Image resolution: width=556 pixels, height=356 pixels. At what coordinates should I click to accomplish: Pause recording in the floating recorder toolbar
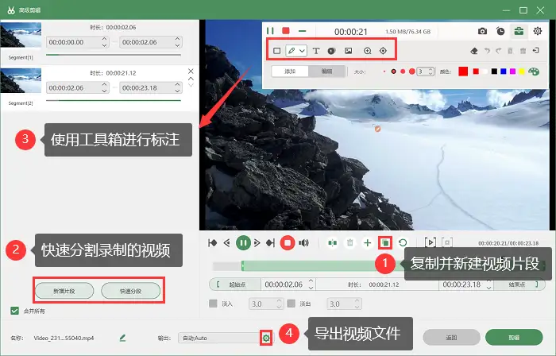(x=270, y=31)
